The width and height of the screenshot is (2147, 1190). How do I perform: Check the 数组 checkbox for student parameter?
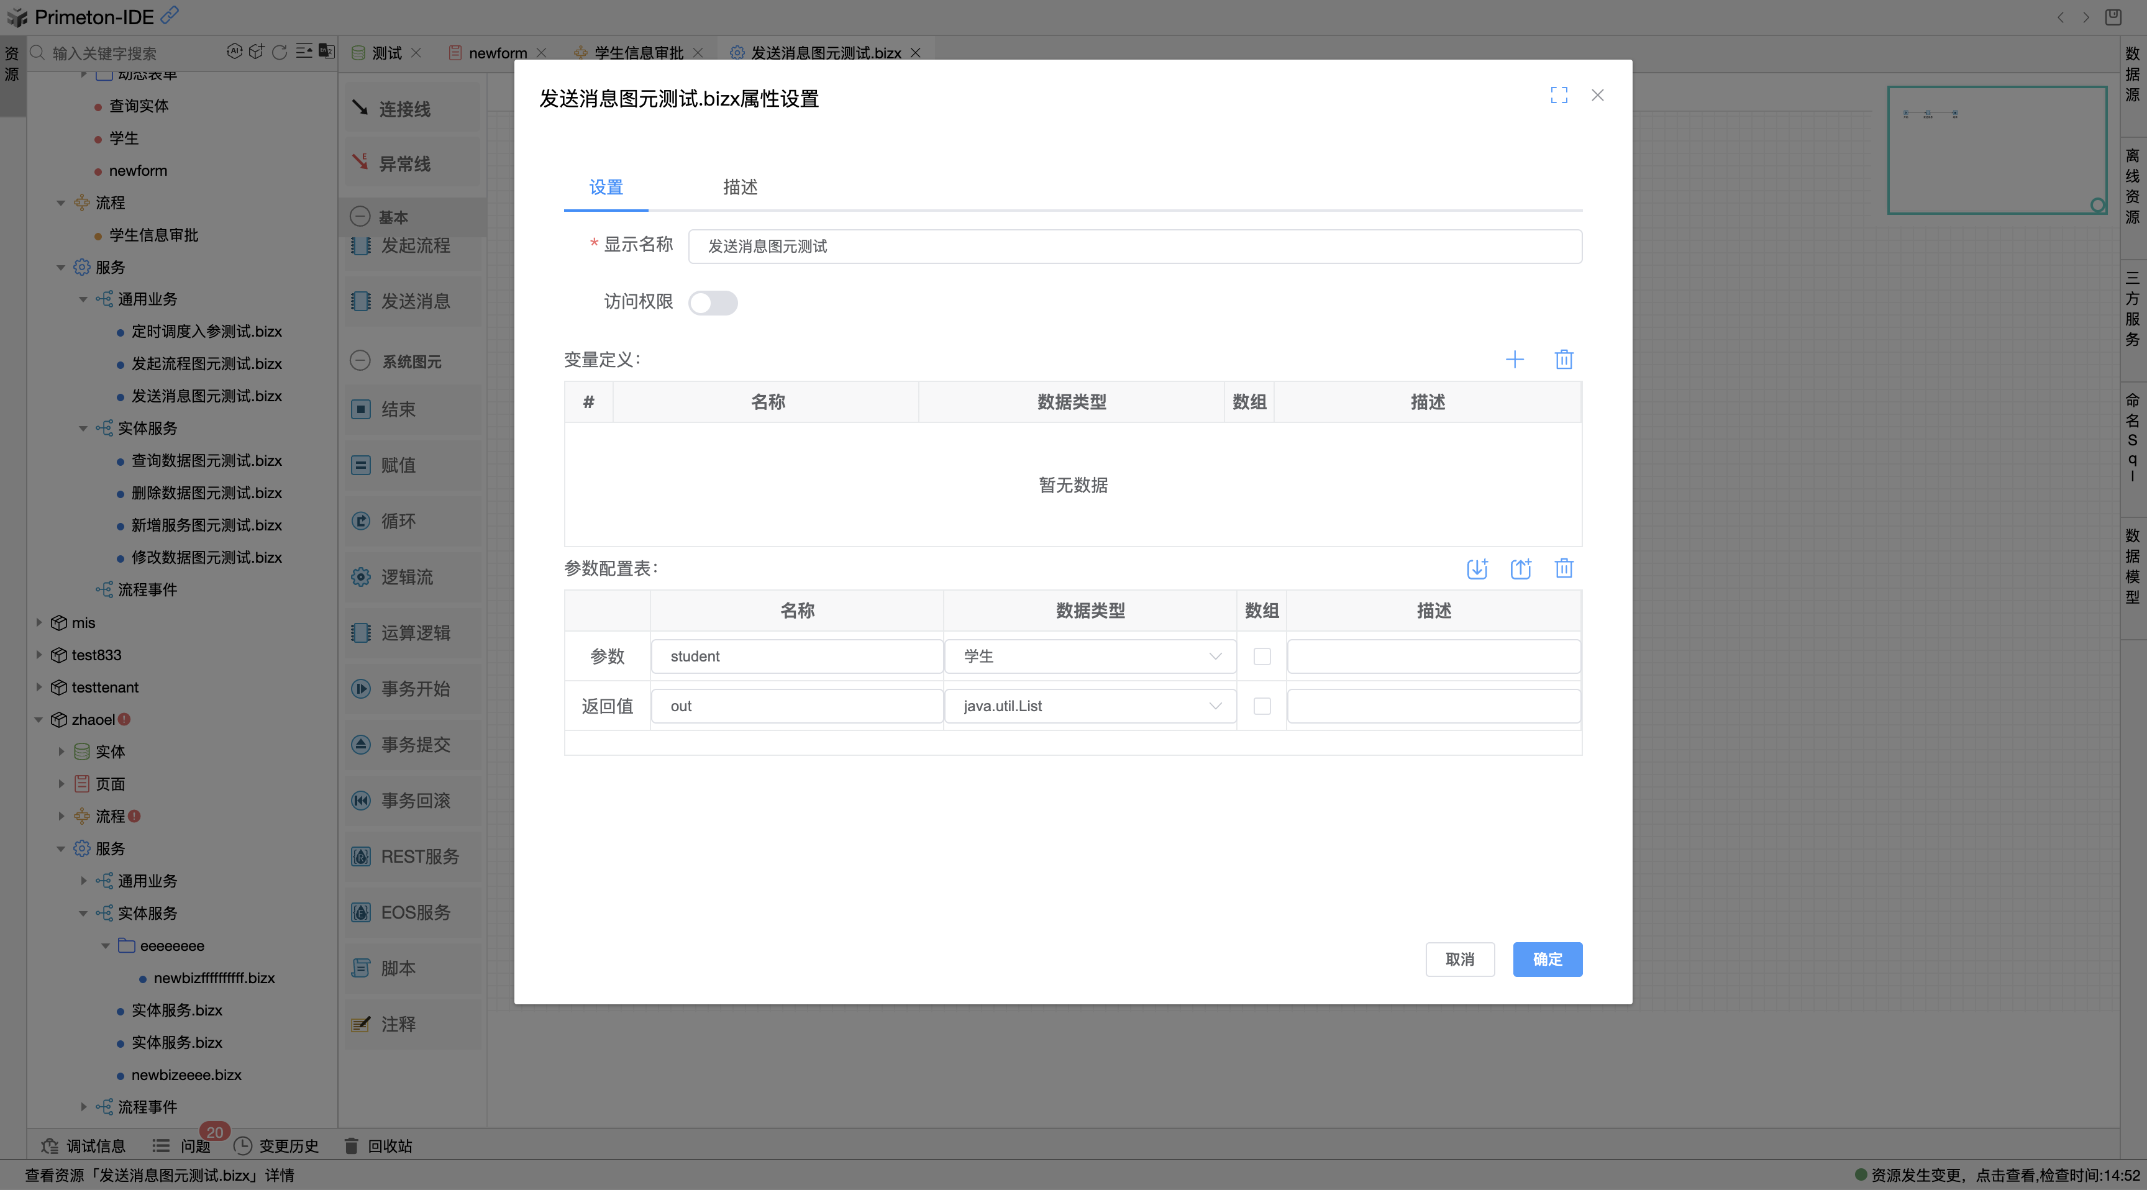click(x=1262, y=656)
